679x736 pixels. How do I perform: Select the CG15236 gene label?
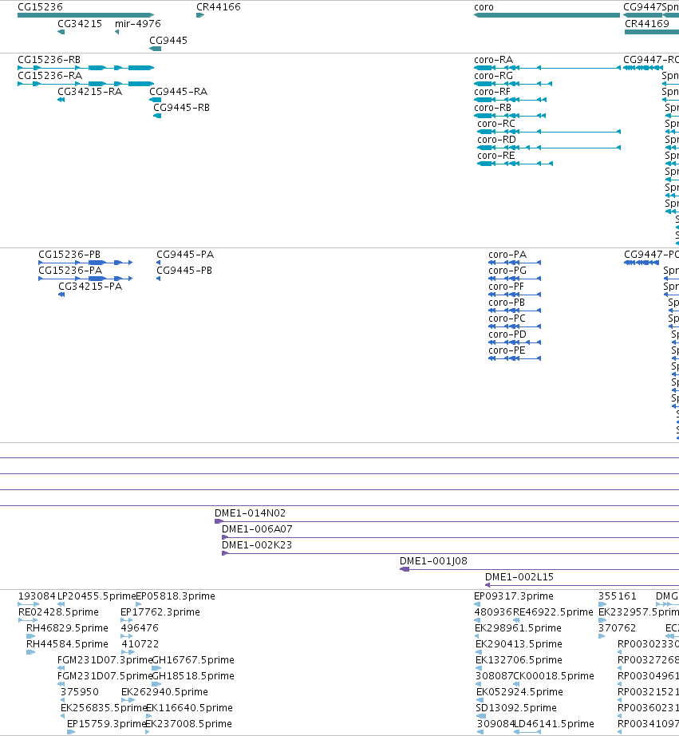click(40, 7)
